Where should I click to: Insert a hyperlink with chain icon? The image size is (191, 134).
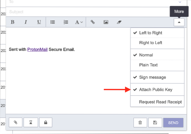[93, 22]
